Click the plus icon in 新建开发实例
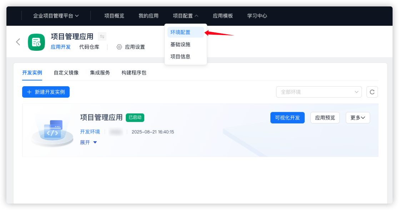Viewport: 399px width, 210px height. (29, 92)
